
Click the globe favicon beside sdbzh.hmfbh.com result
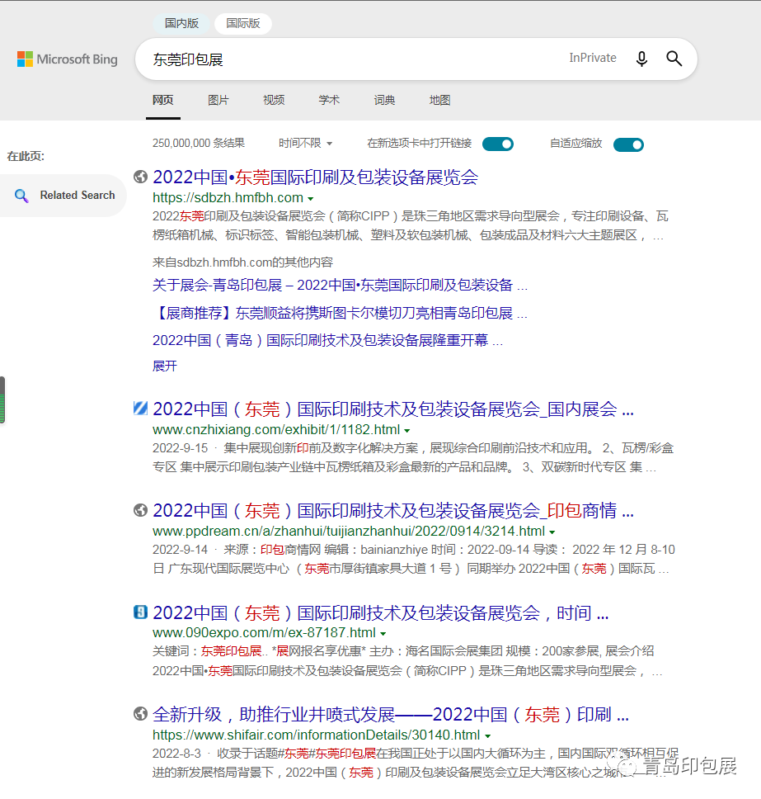(x=140, y=177)
